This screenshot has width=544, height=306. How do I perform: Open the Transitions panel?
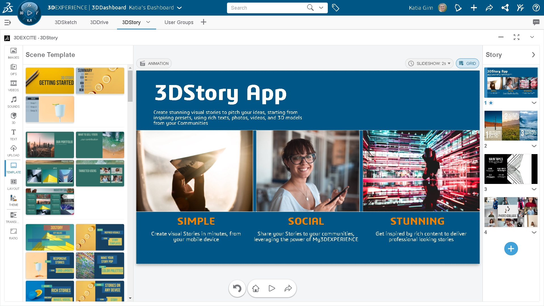13,217
